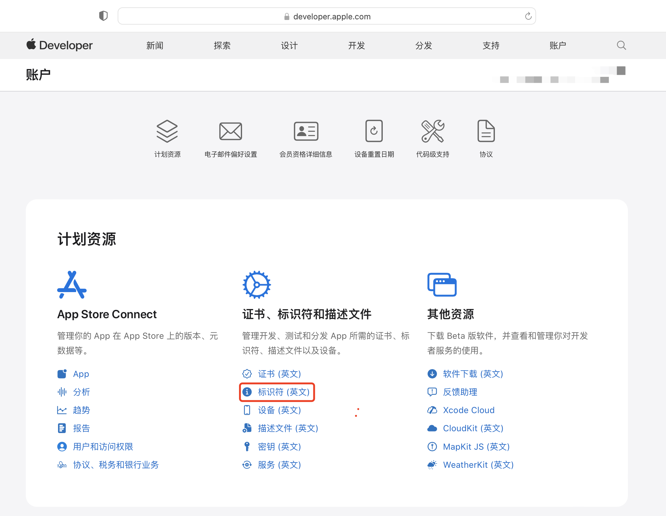
Task: Open the Xcode Cloud link
Action: click(x=468, y=410)
